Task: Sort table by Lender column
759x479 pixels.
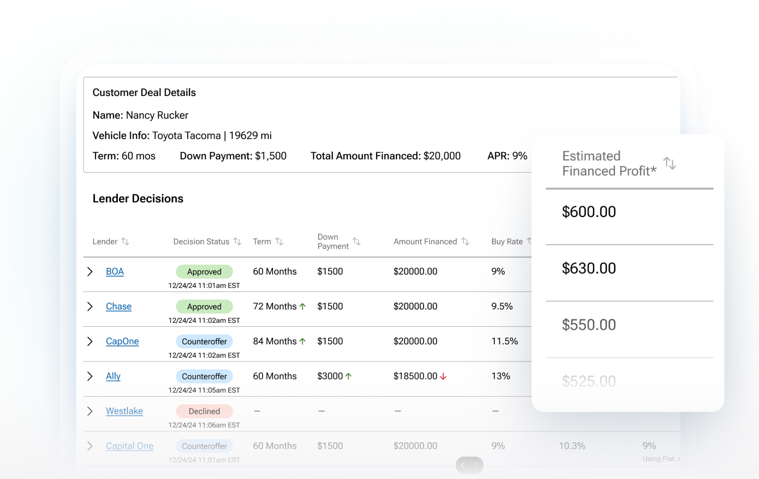Action: tap(125, 242)
